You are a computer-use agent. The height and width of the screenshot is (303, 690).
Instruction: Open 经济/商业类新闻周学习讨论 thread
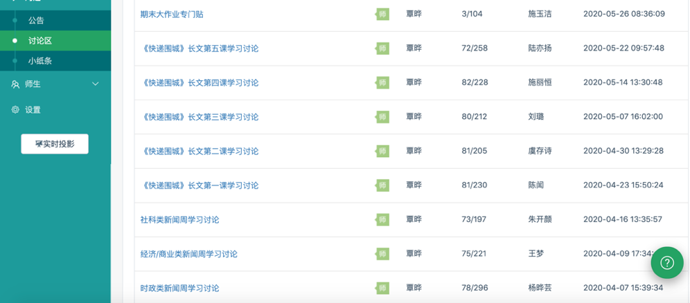click(189, 254)
